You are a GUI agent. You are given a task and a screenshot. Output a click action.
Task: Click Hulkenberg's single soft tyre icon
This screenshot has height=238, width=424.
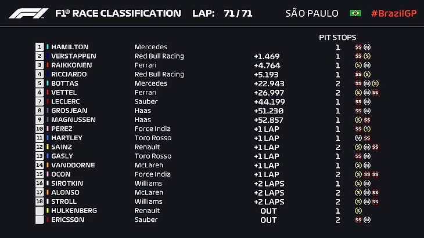[x=358, y=211]
